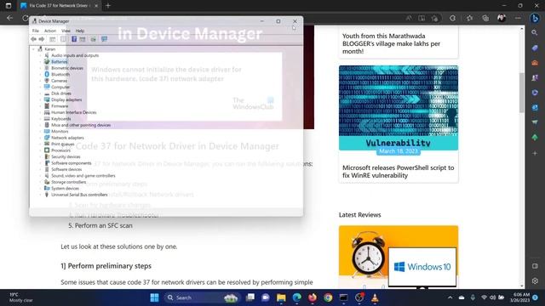The height and width of the screenshot is (306, 545).
Task: Expand the Biometric devices node
Action: (x=40, y=68)
